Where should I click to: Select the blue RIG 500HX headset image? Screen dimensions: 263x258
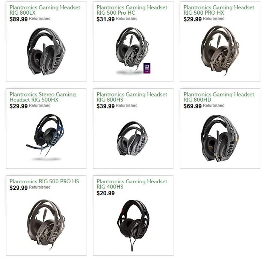[45, 137]
